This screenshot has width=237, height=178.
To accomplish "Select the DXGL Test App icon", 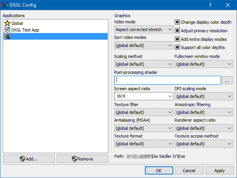I will pyautogui.click(x=7, y=30).
